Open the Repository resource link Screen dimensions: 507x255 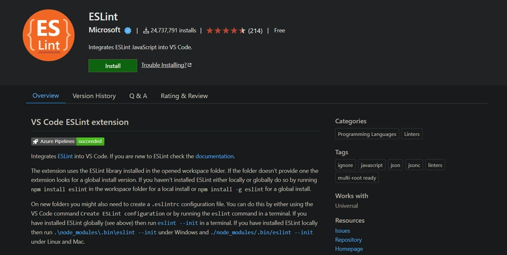[x=348, y=240]
